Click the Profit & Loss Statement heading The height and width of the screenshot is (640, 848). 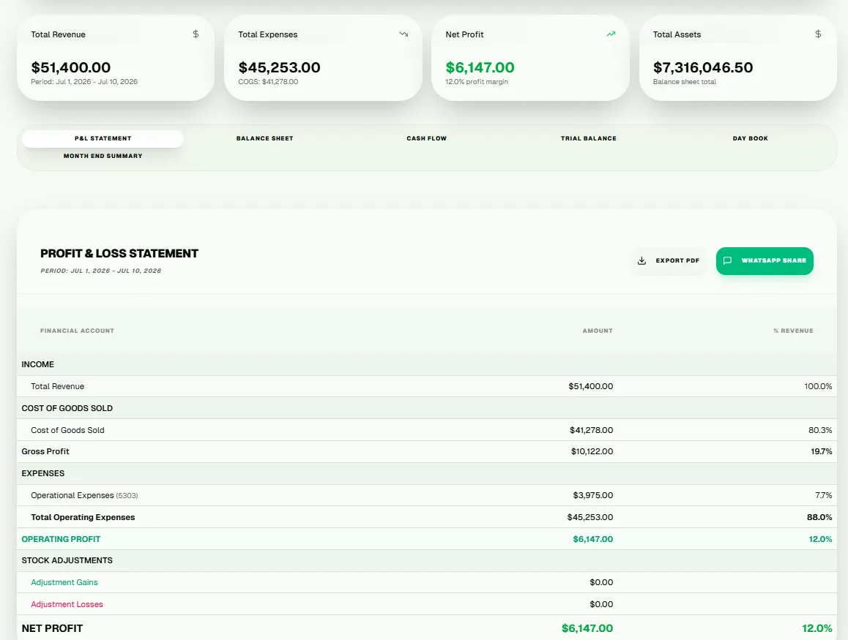pos(119,253)
